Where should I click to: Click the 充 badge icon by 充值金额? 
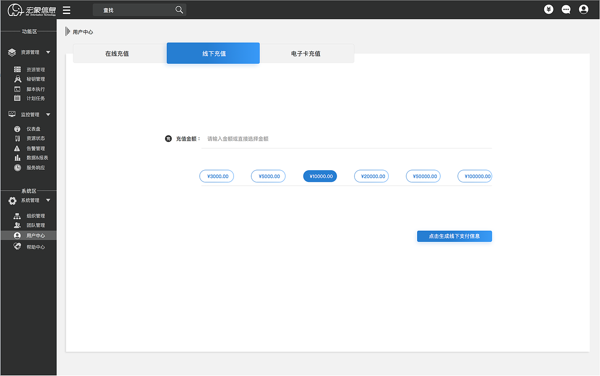[x=168, y=139]
